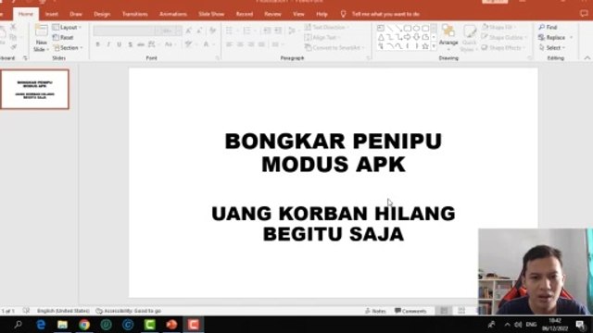
Task: Click Increase List Level icon
Action: 278,31
